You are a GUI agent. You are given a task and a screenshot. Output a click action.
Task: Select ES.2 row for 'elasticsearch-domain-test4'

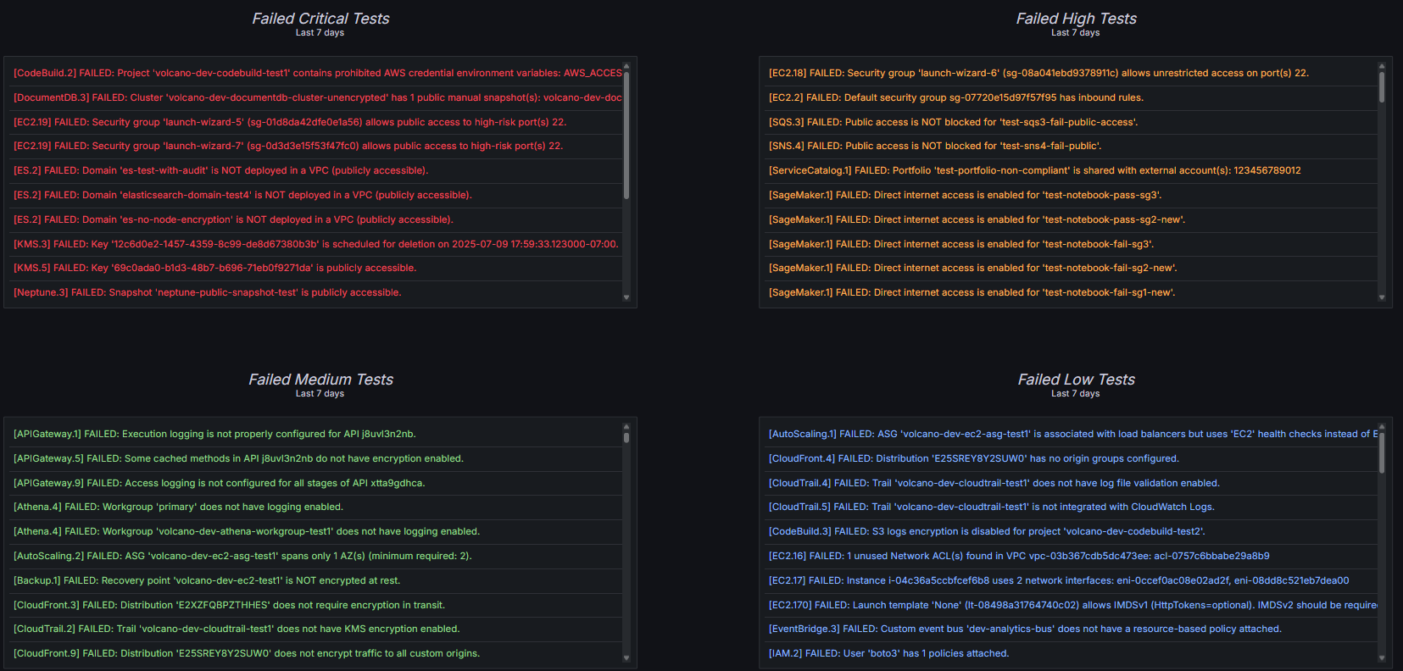pos(314,195)
